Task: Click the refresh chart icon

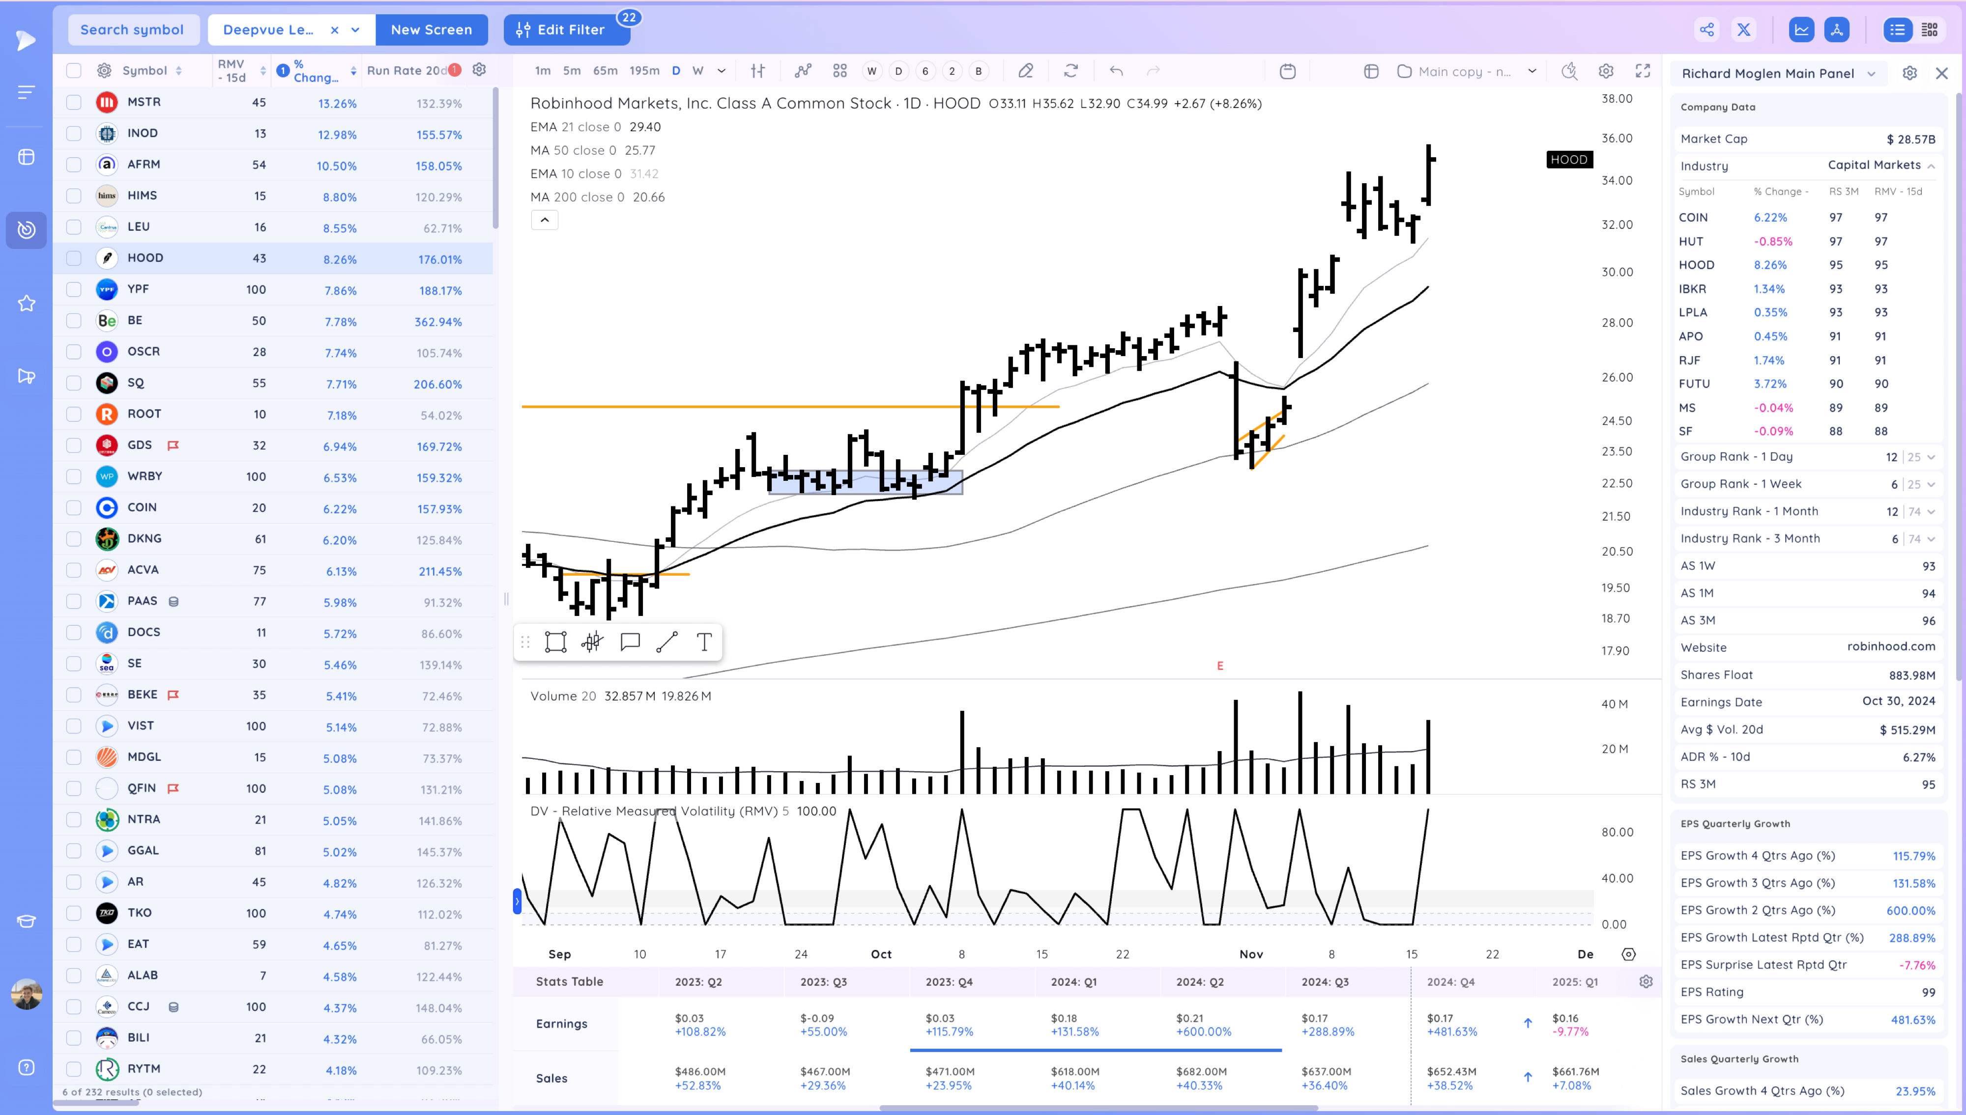Action: coord(1071,70)
